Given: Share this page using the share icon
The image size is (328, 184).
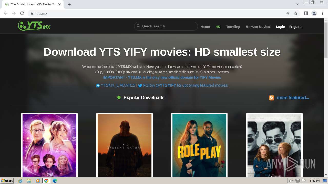Looking at the screenshot, I should coord(288,13).
